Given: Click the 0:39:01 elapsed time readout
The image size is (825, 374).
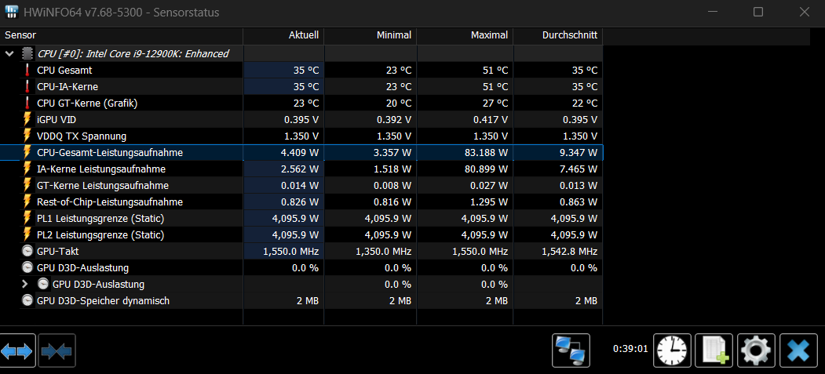Looking at the screenshot, I should click(x=630, y=349).
